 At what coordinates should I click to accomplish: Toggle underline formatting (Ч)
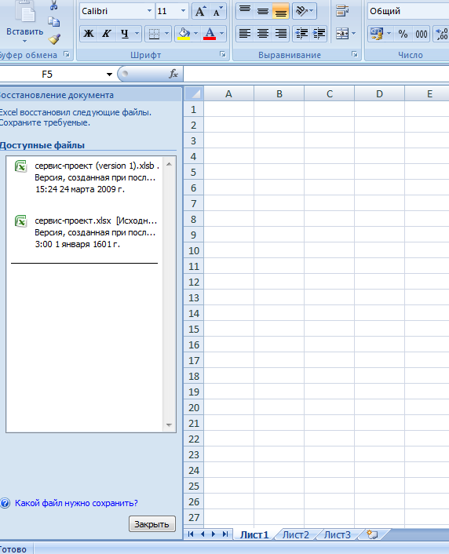click(x=125, y=34)
